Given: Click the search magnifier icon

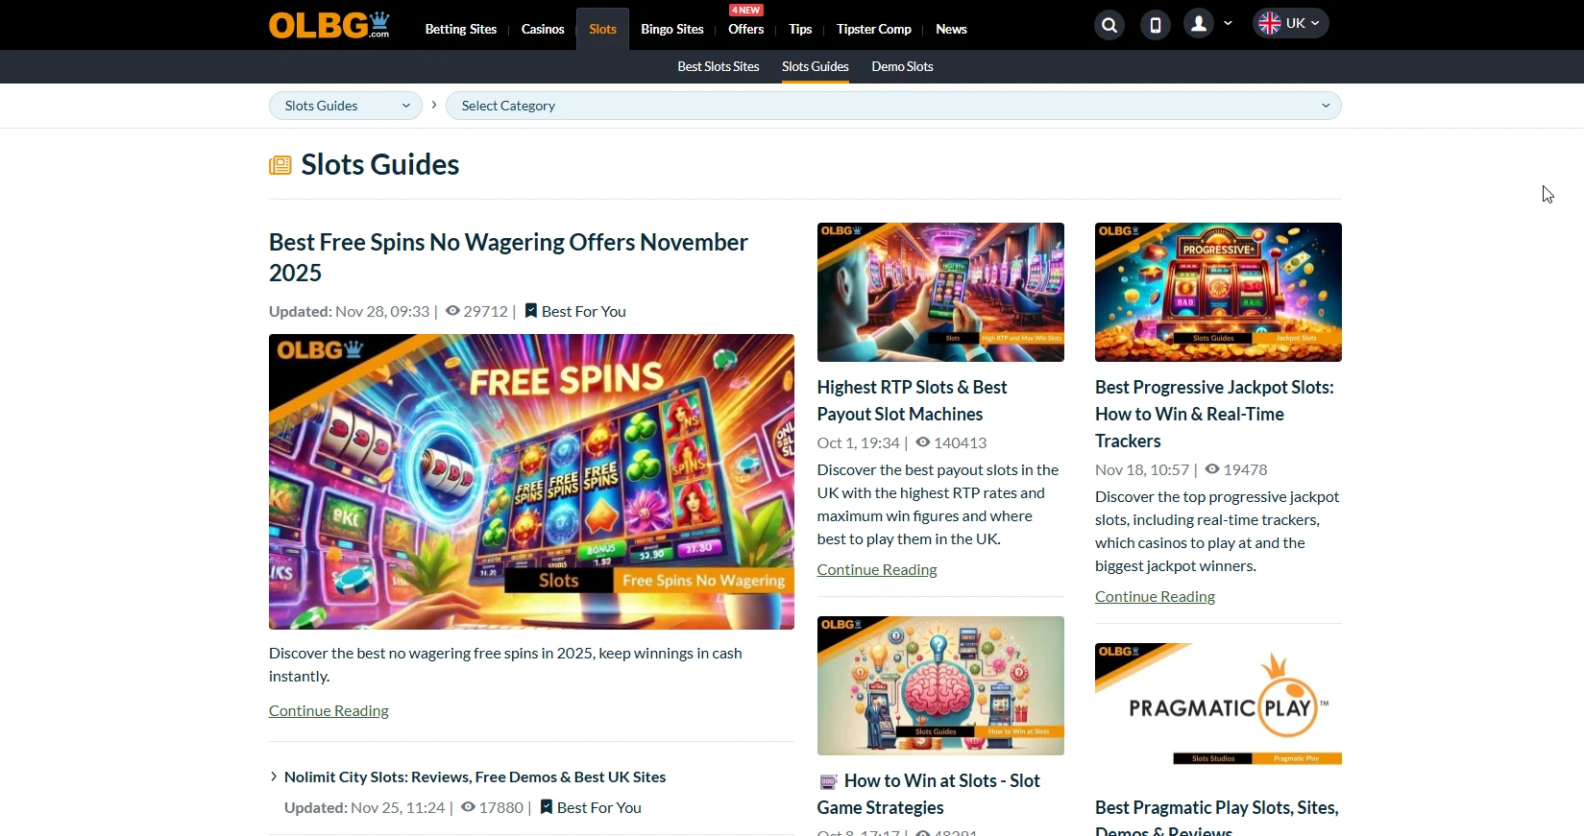Looking at the screenshot, I should (x=1109, y=25).
